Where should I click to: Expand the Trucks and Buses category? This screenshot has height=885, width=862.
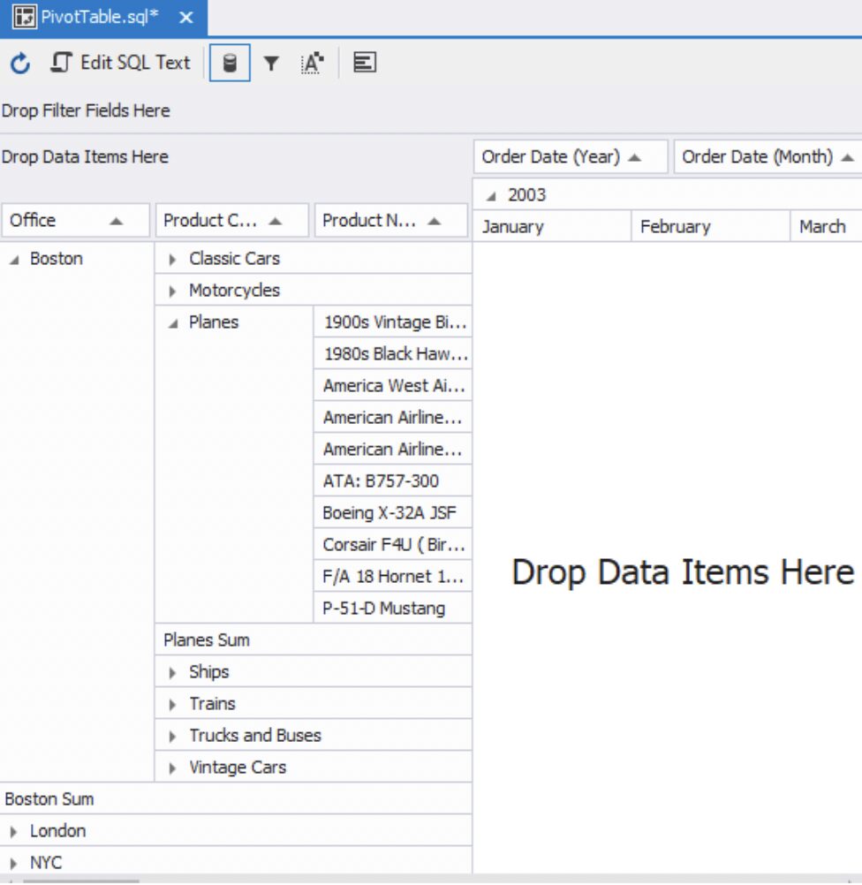(x=173, y=737)
